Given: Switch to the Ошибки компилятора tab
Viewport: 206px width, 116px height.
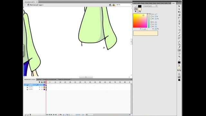Looking at the screenshot, I should (49, 80).
